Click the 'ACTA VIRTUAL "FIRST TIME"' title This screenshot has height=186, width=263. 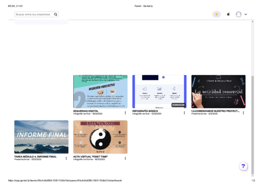point(91,156)
